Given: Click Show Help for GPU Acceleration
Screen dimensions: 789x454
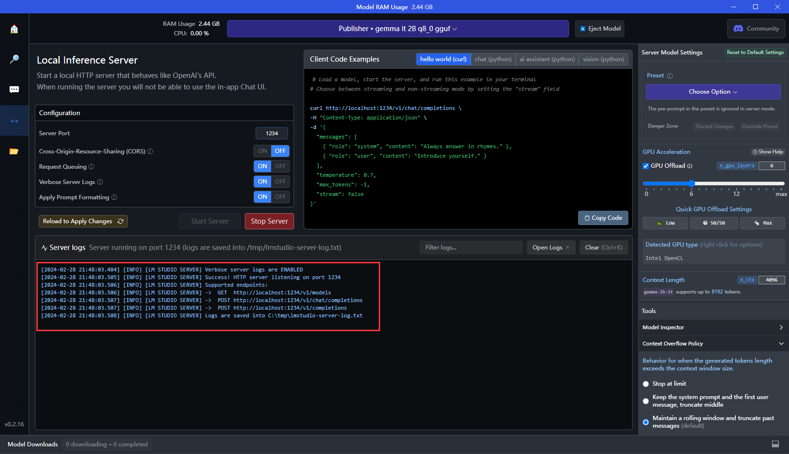Looking at the screenshot, I should coord(767,152).
